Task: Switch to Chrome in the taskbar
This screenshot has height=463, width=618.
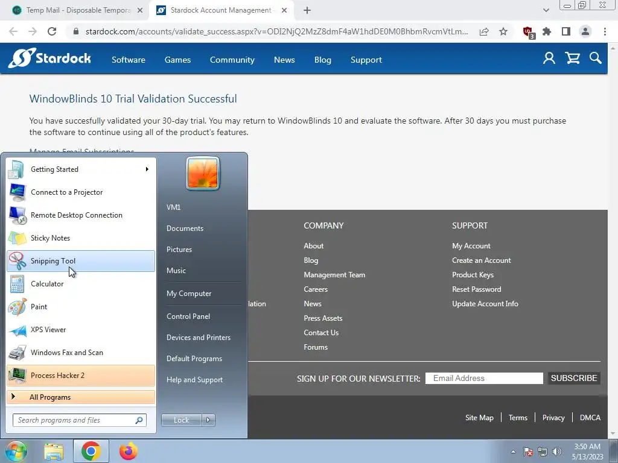Action: click(x=91, y=452)
